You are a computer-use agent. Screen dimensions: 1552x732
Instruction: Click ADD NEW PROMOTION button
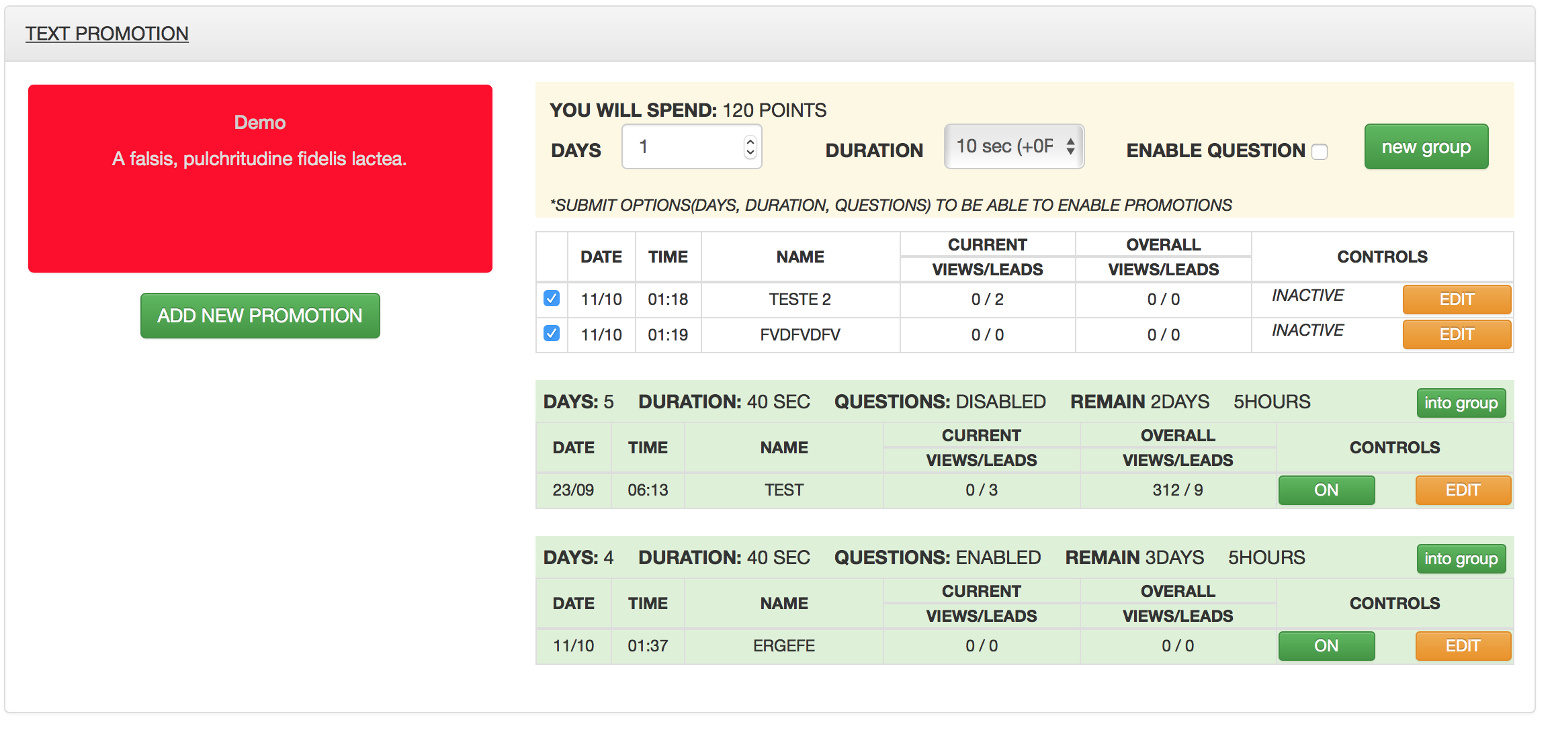coord(260,316)
